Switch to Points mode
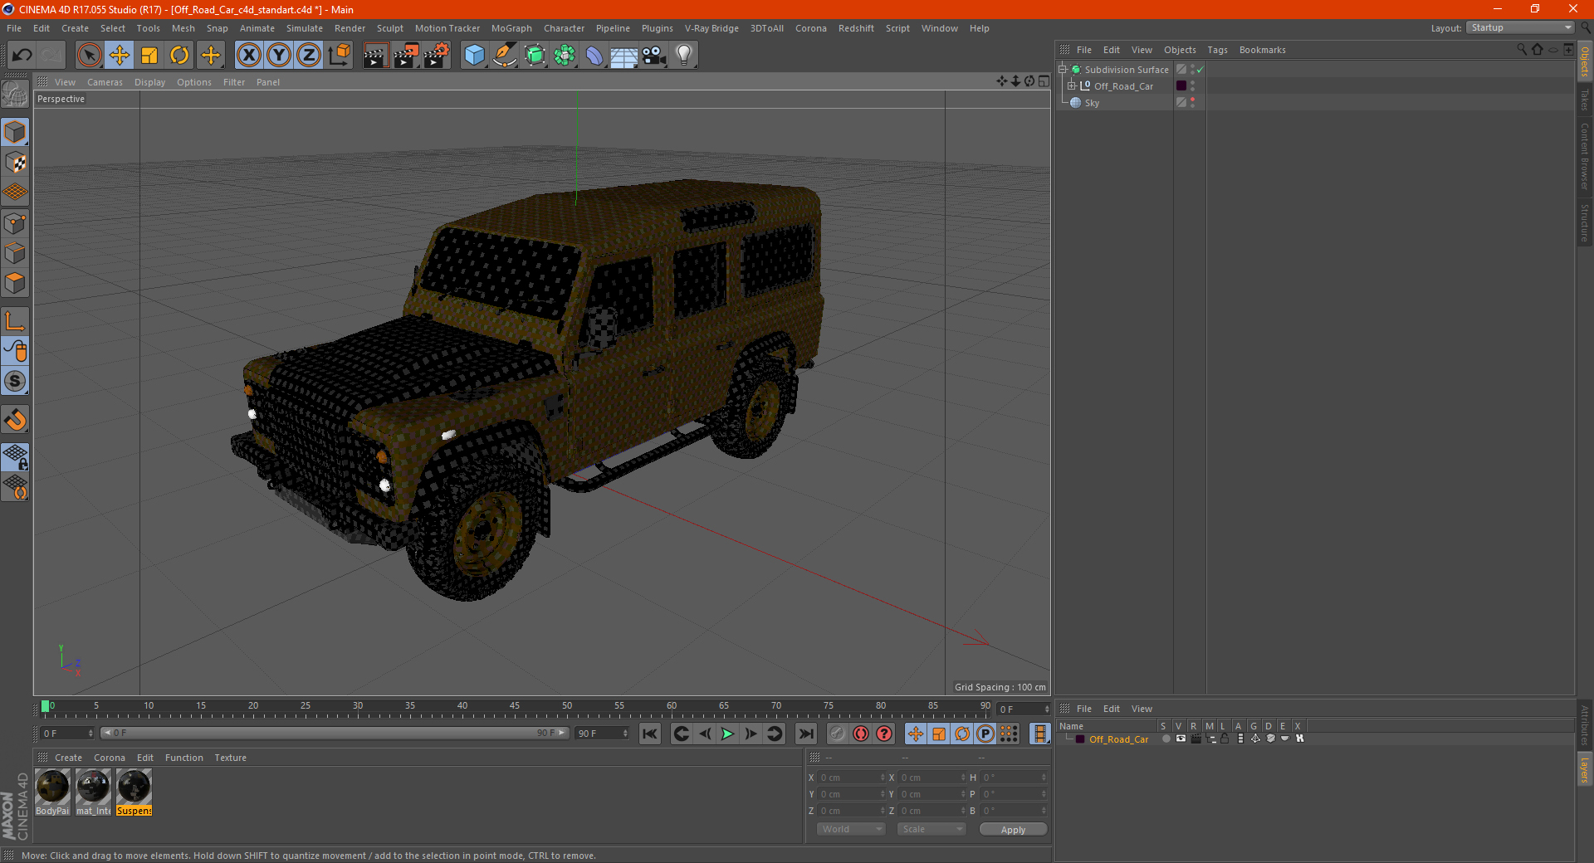Screen dimensions: 1594x863 [16, 223]
